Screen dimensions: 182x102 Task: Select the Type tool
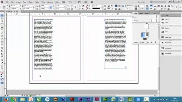point(2,30)
